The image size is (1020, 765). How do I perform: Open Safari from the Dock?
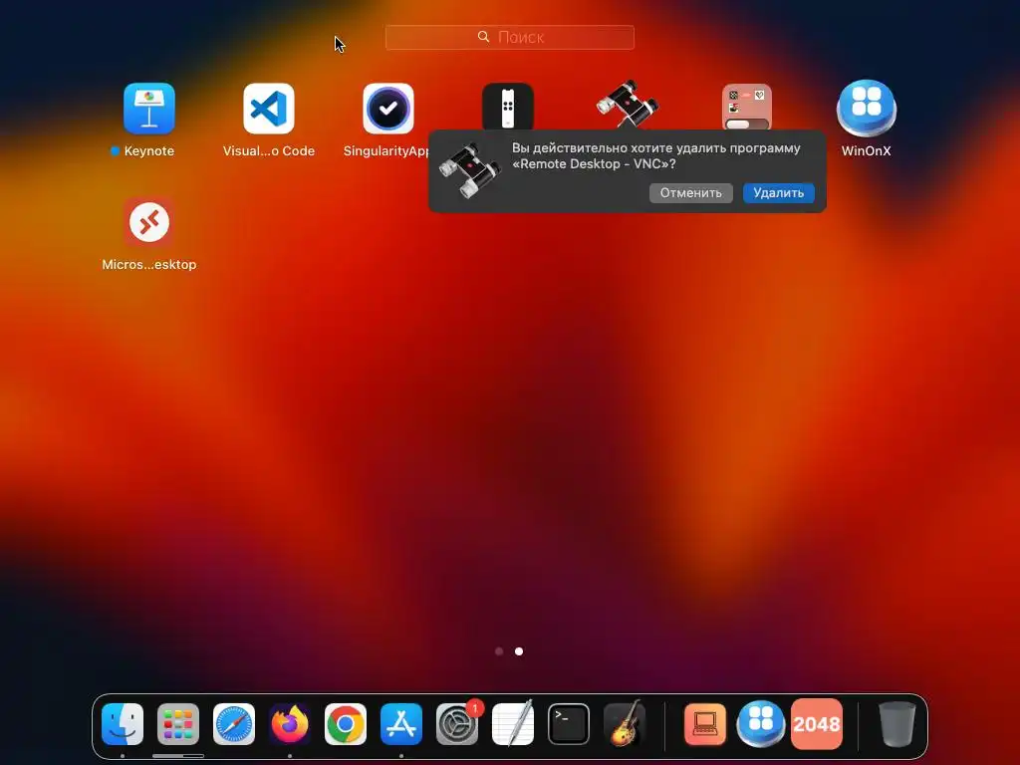click(234, 724)
